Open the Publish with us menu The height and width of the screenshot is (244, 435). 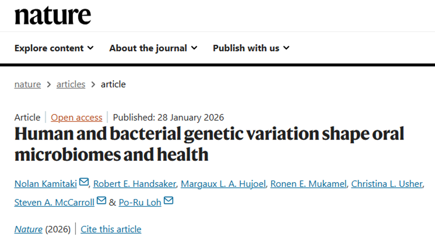251,48
